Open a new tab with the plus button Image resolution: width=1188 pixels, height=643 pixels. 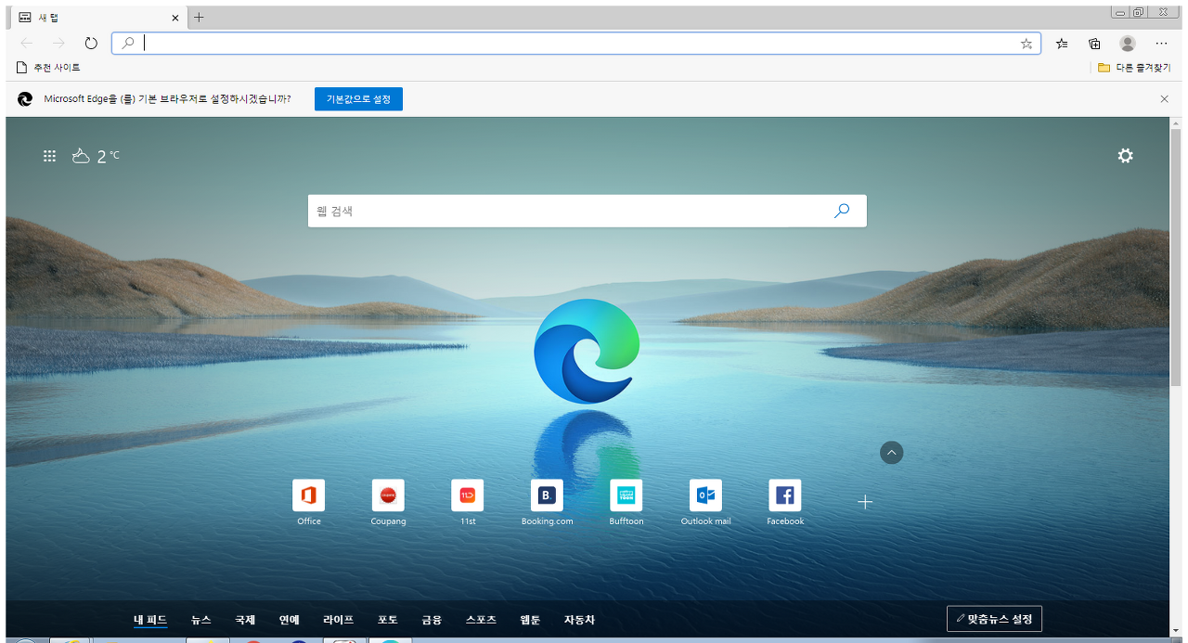(x=199, y=18)
